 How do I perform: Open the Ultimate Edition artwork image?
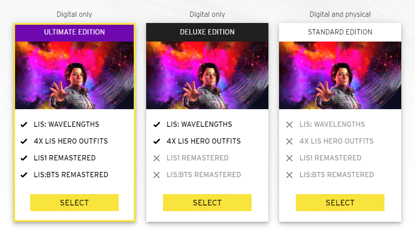coord(74,75)
